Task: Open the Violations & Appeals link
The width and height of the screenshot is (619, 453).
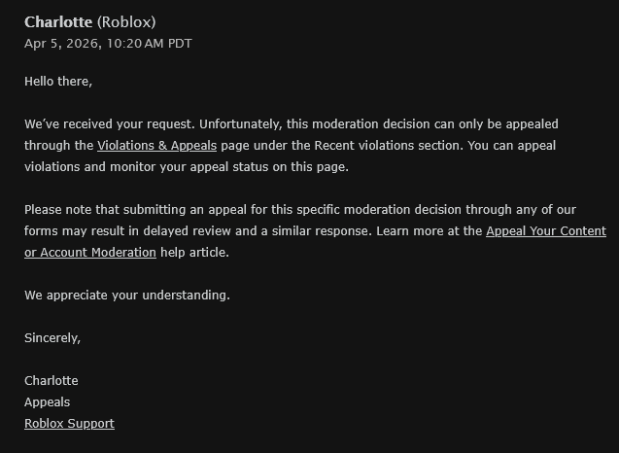Action: 156,146
